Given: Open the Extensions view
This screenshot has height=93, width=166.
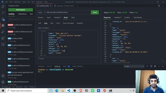Looking at the screenshot, I should (x=3, y=38).
